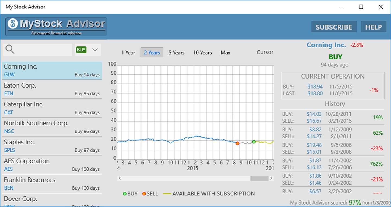
Task: Select the 2 Years range tab
Action: click(152, 53)
